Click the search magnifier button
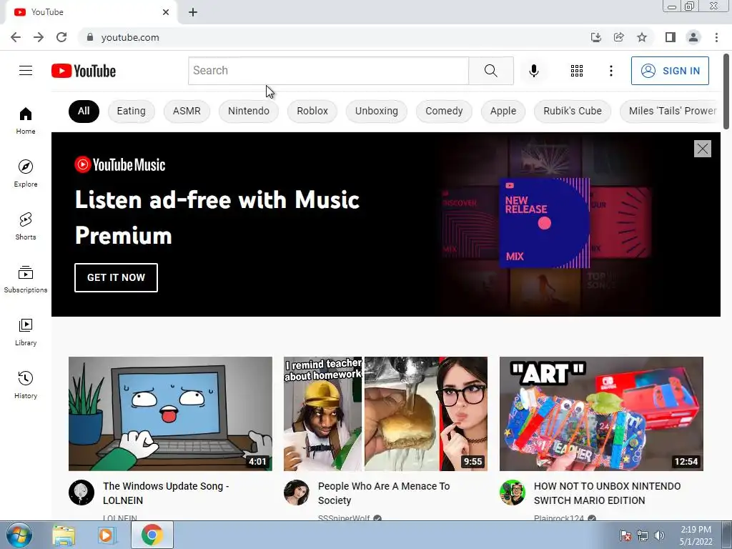 pos(490,71)
